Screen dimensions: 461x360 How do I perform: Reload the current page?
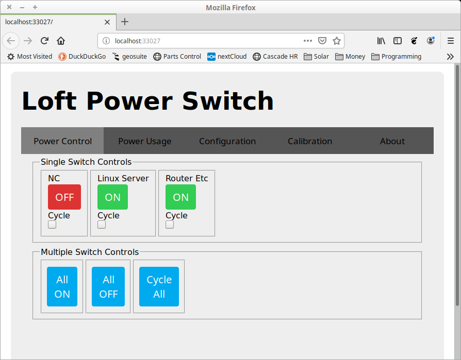pos(44,41)
